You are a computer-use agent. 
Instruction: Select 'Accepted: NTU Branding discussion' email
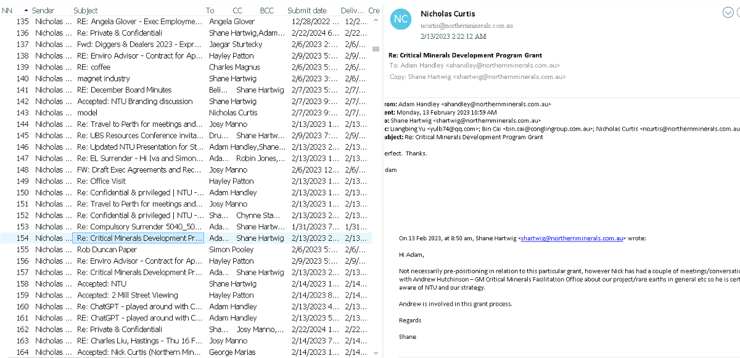click(186, 101)
